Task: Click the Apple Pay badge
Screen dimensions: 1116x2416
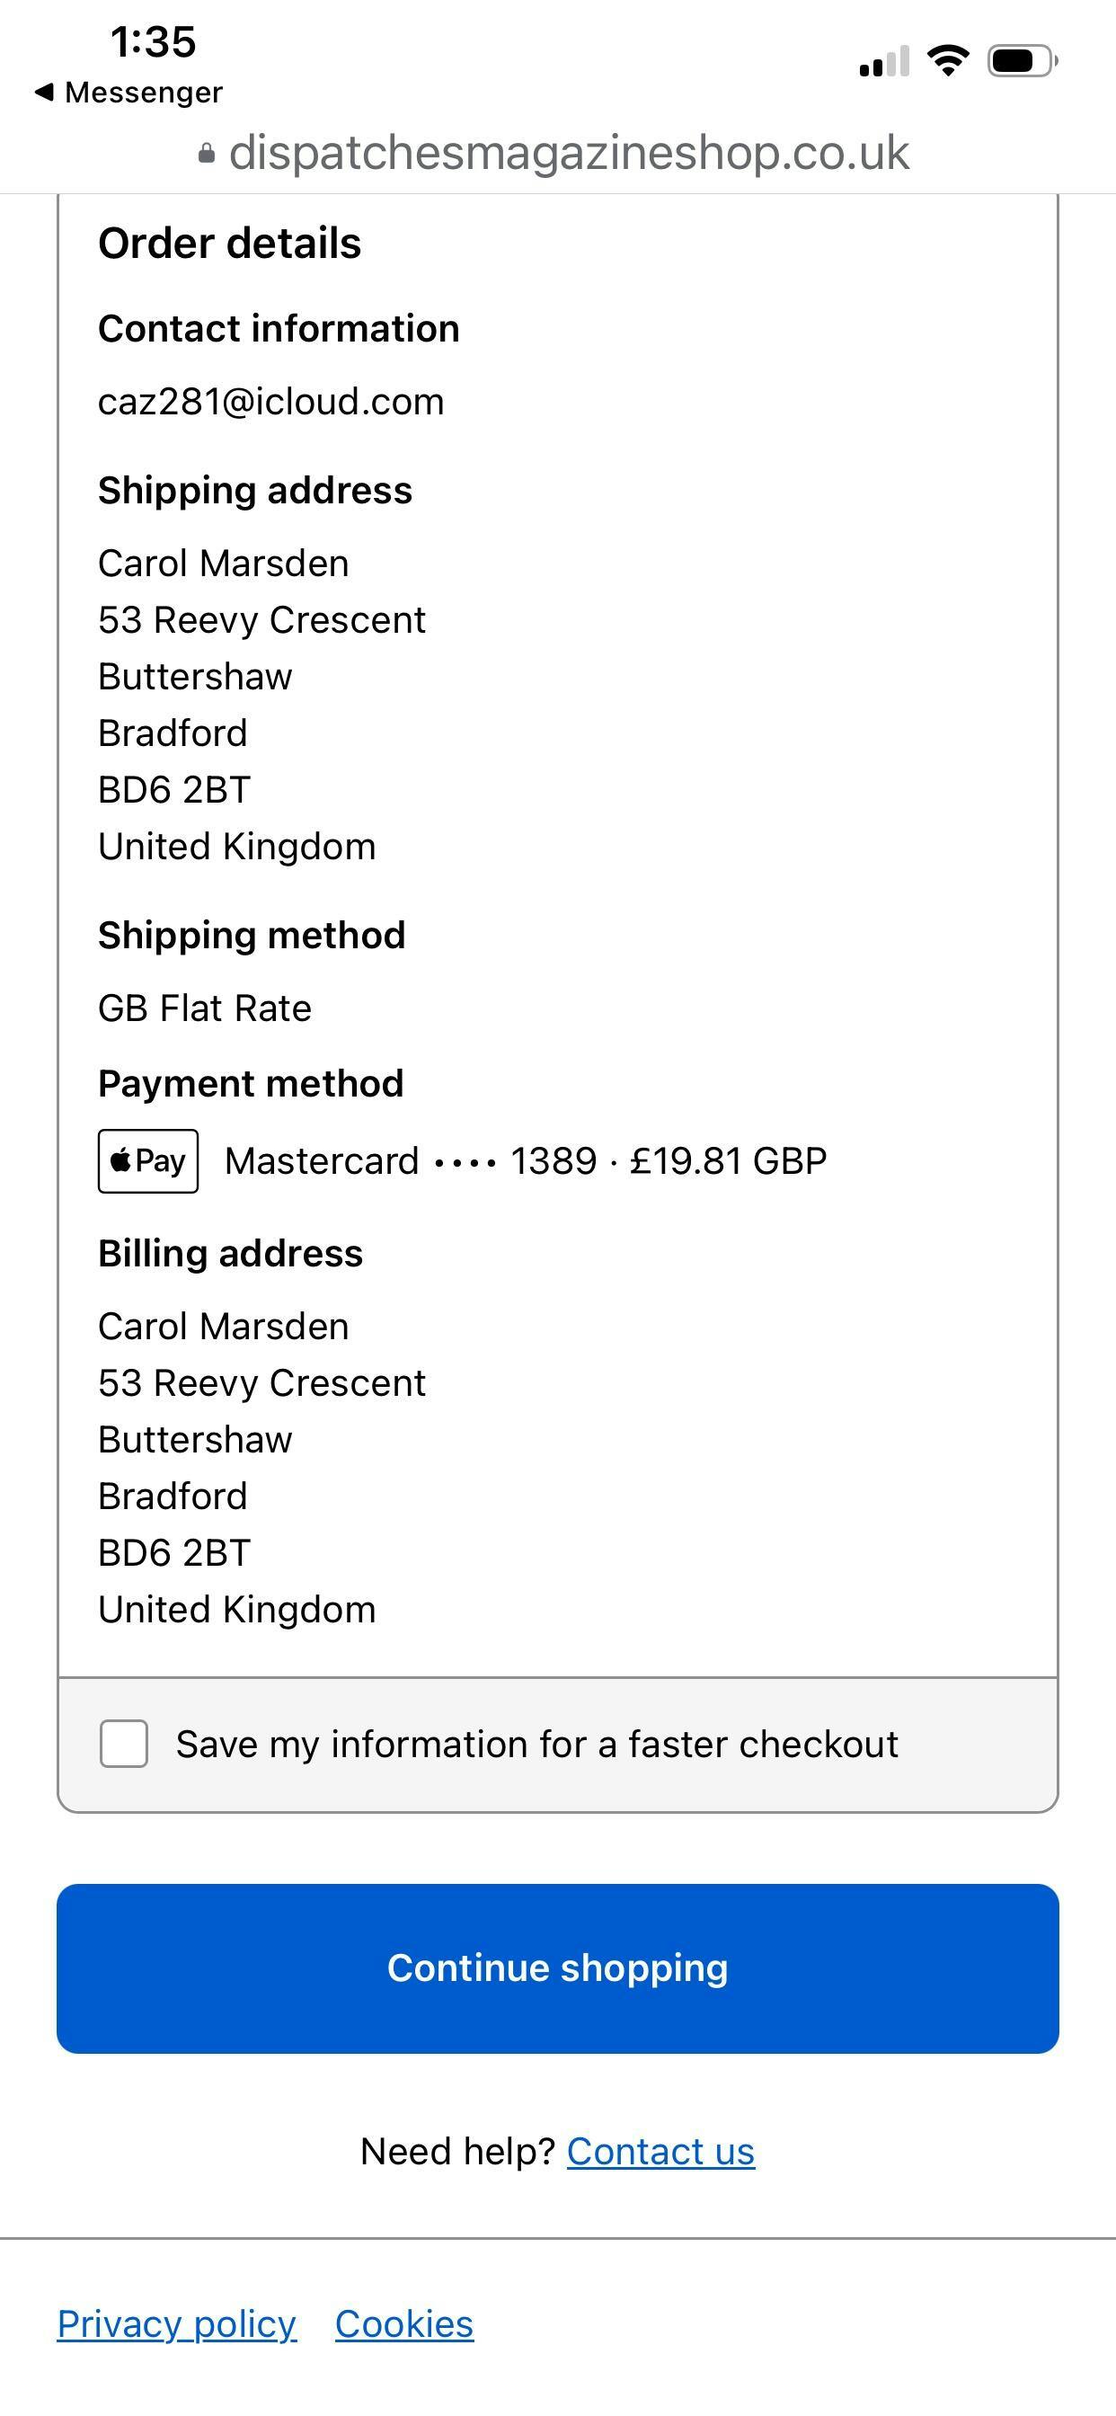Action: coord(148,1161)
